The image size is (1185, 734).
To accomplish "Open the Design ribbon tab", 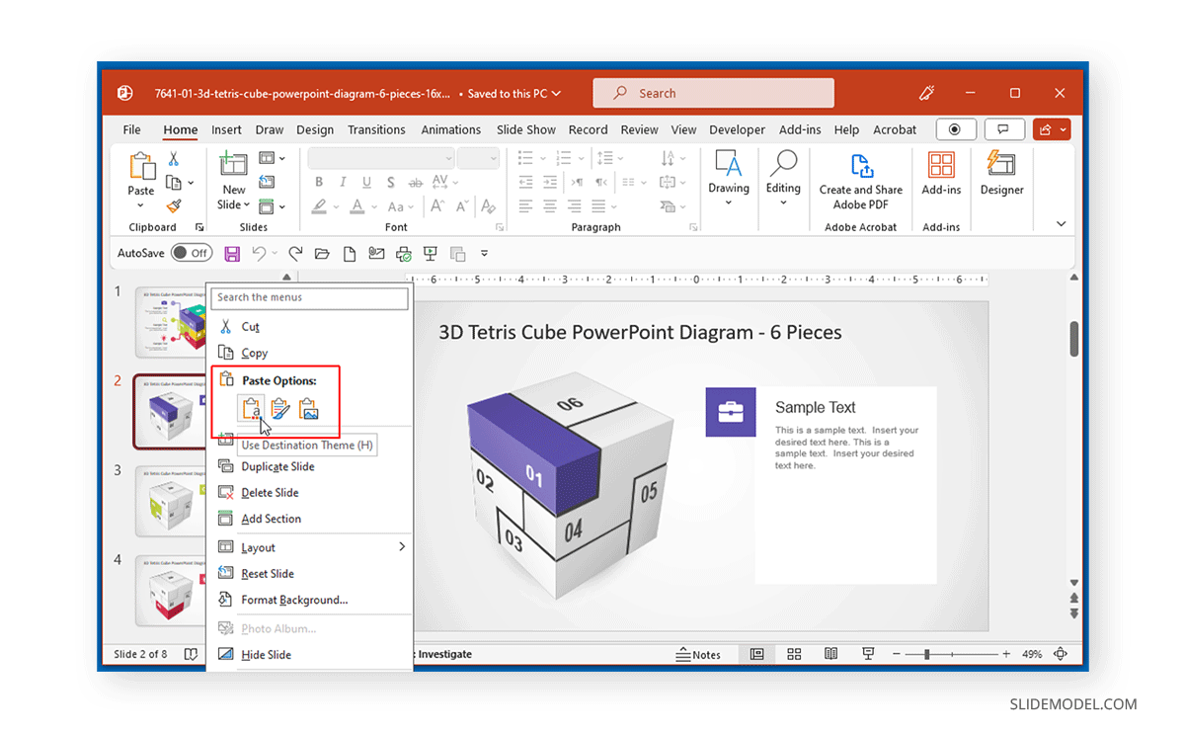I will point(315,129).
